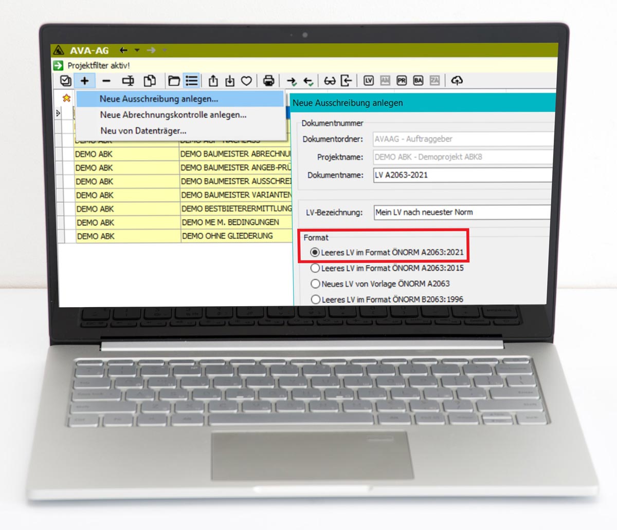617x530 pixels.
Task: Open the back arrow history dropdown
Action: click(x=137, y=50)
